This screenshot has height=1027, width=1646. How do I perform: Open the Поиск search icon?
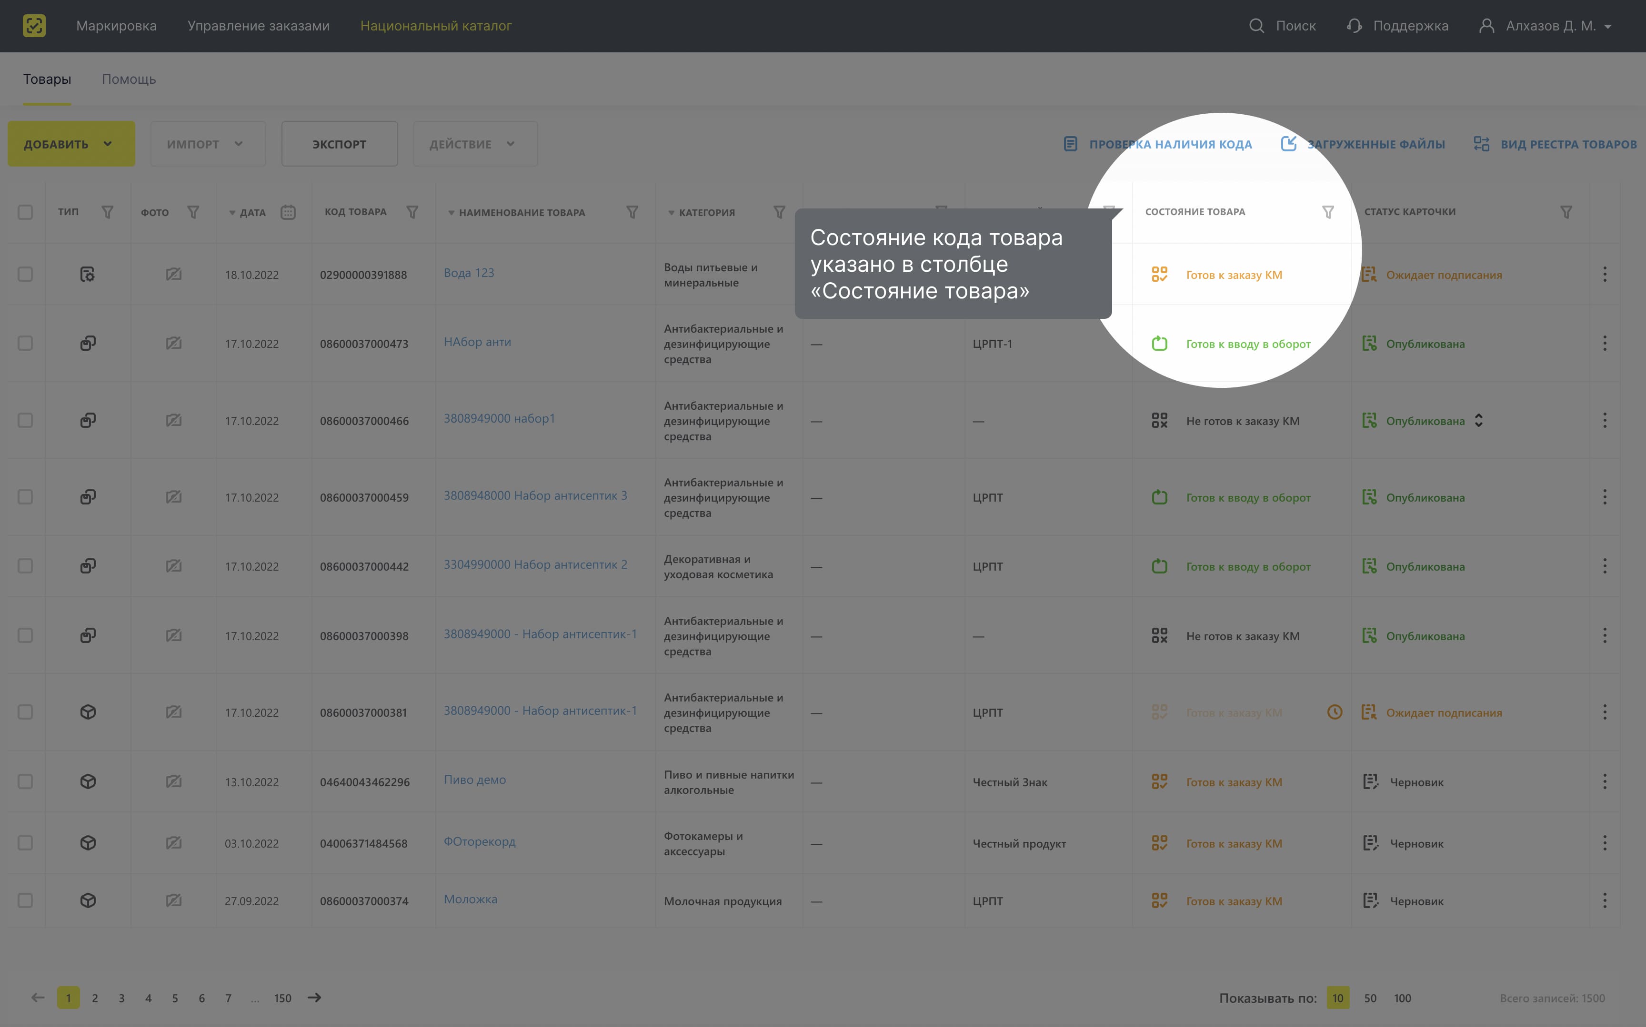click(1256, 26)
